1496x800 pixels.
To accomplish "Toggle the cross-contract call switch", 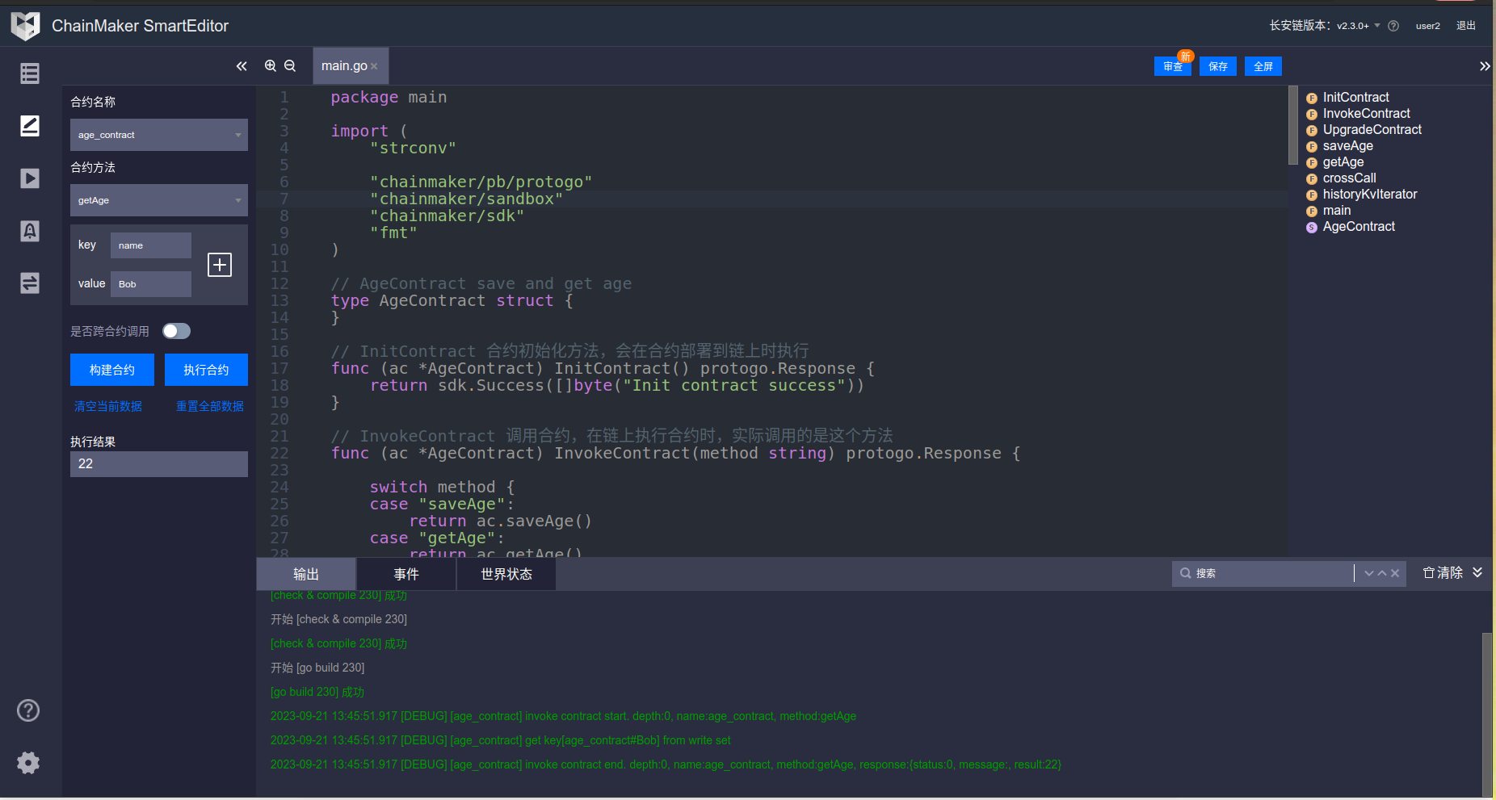I will point(176,331).
